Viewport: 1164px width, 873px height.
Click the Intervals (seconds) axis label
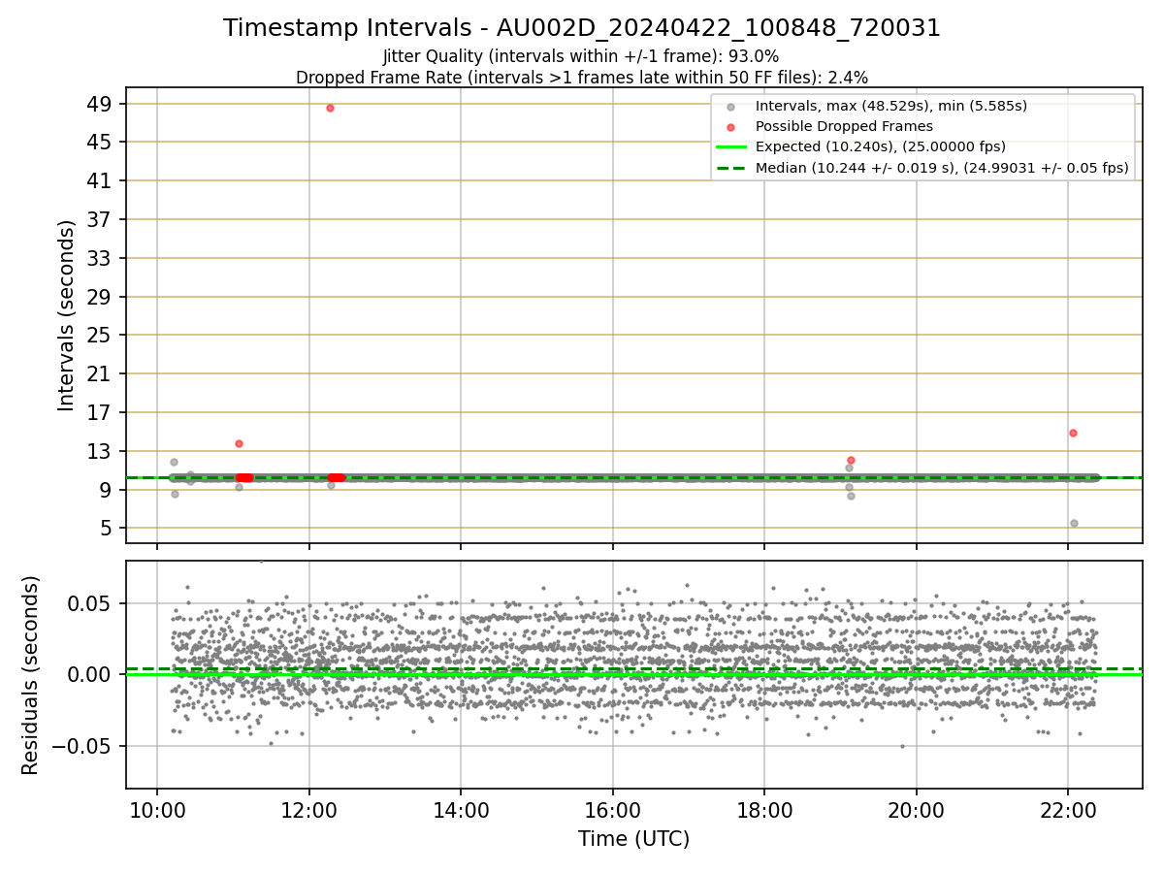[66, 315]
